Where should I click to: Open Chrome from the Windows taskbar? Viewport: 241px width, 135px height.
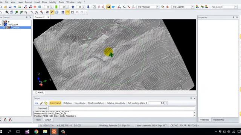point(36,132)
